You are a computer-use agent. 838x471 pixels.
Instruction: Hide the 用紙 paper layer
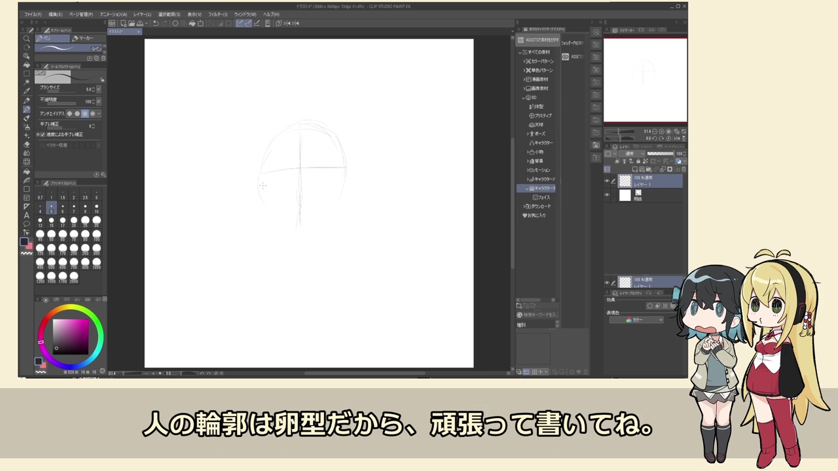point(607,195)
